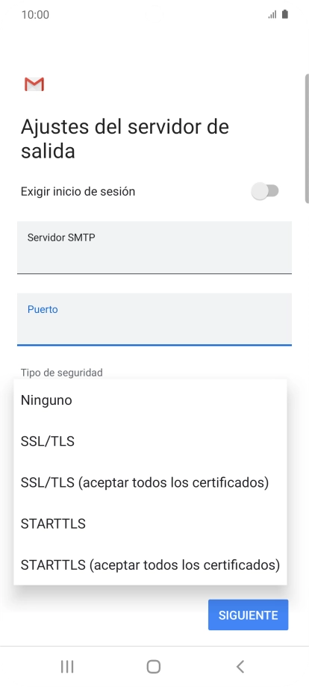Image resolution: width=309 pixels, height=687 pixels.
Task: Toggle the Exigir inicio de sesión switch
Action: (x=265, y=191)
